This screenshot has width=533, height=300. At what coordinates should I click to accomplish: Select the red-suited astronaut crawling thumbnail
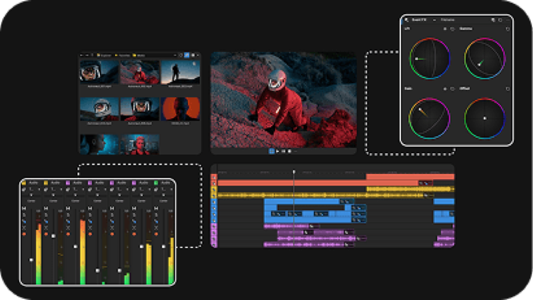click(140, 72)
